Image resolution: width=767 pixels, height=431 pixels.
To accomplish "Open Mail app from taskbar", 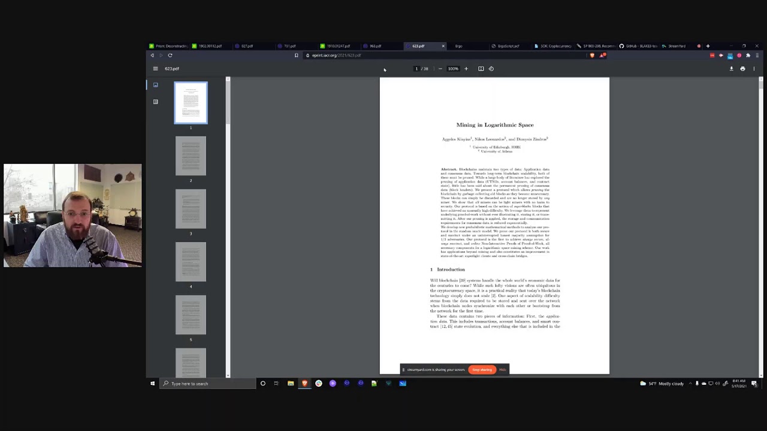I will point(403,384).
